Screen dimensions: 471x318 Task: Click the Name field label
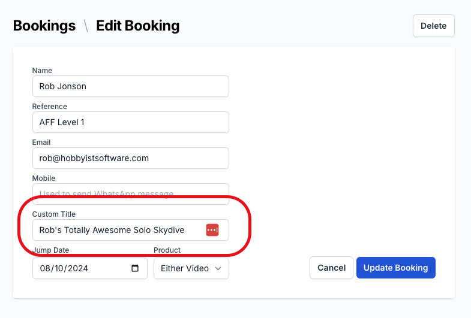coord(42,71)
